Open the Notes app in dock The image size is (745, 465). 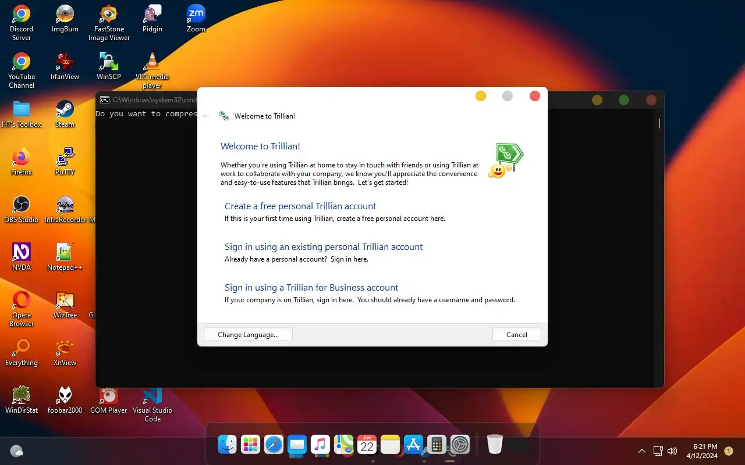pos(390,445)
